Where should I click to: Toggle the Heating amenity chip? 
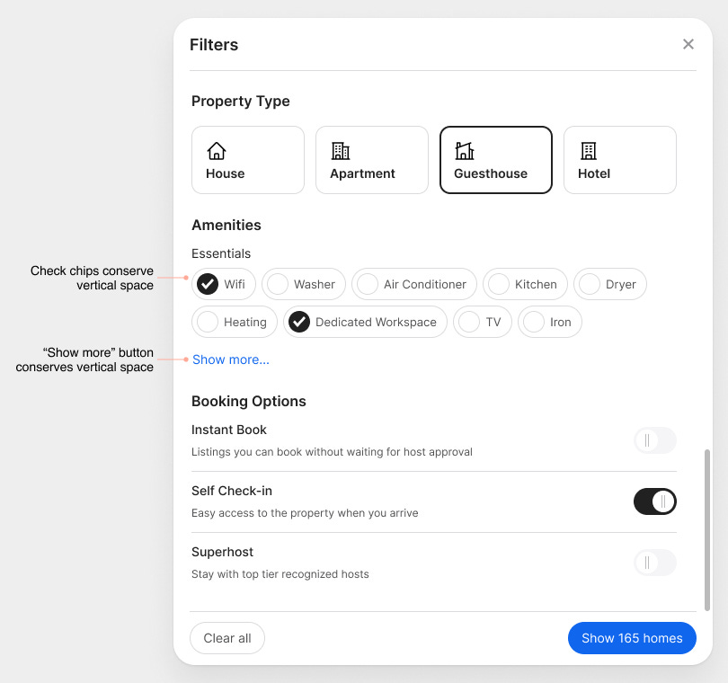(234, 322)
